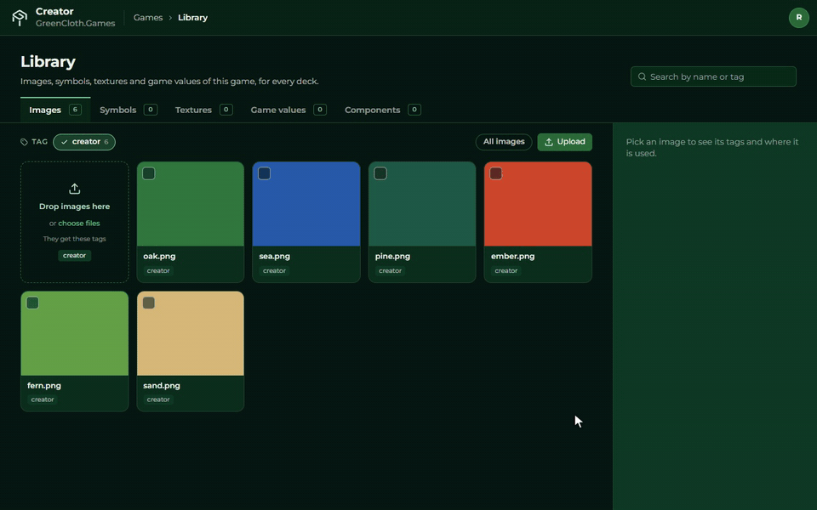Focus the Search by name or tag field

713,76
